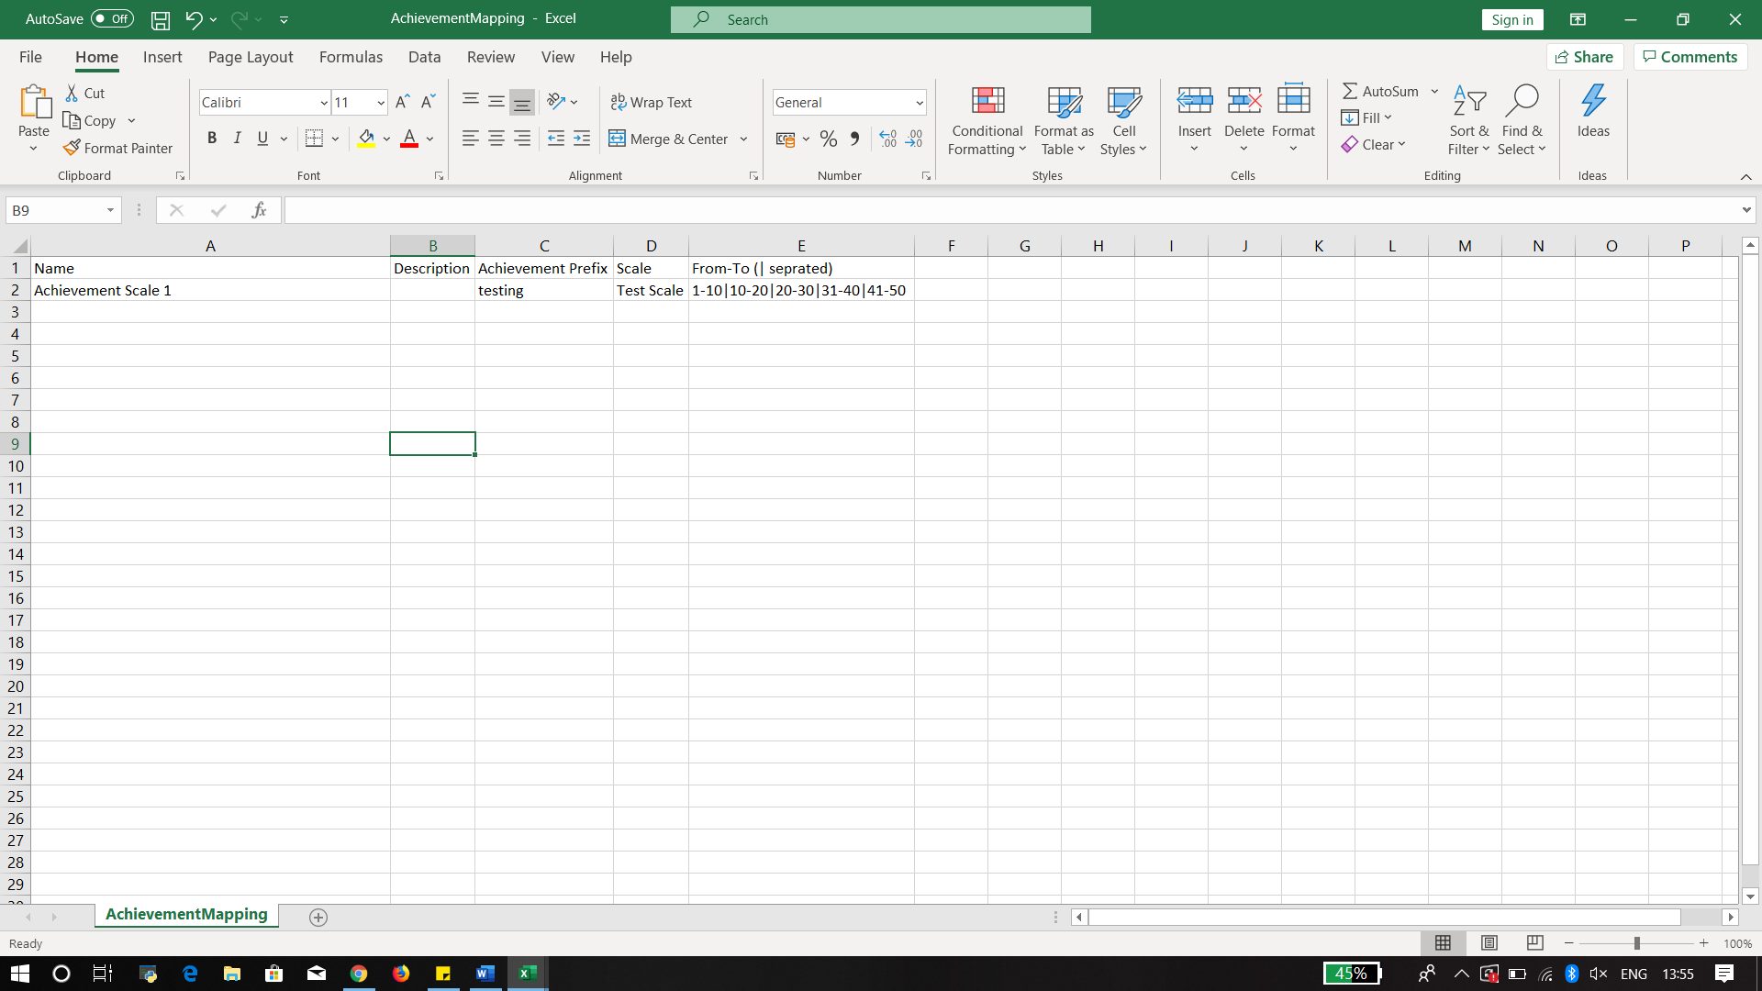The height and width of the screenshot is (991, 1762).
Task: Click the Sign in button
Action: click(x=1511, y=19)
